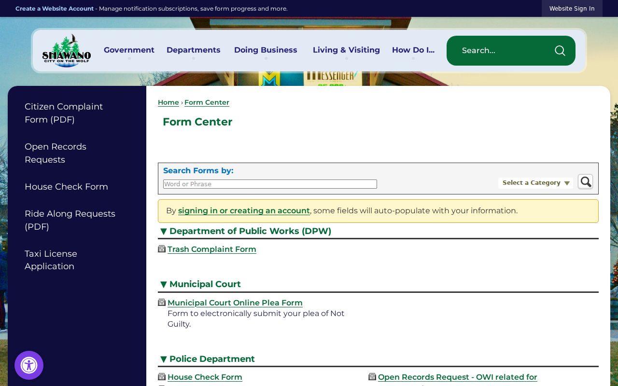The image size is (618, 386).
Task: Open the Departments menu
Action: [194, 50]
